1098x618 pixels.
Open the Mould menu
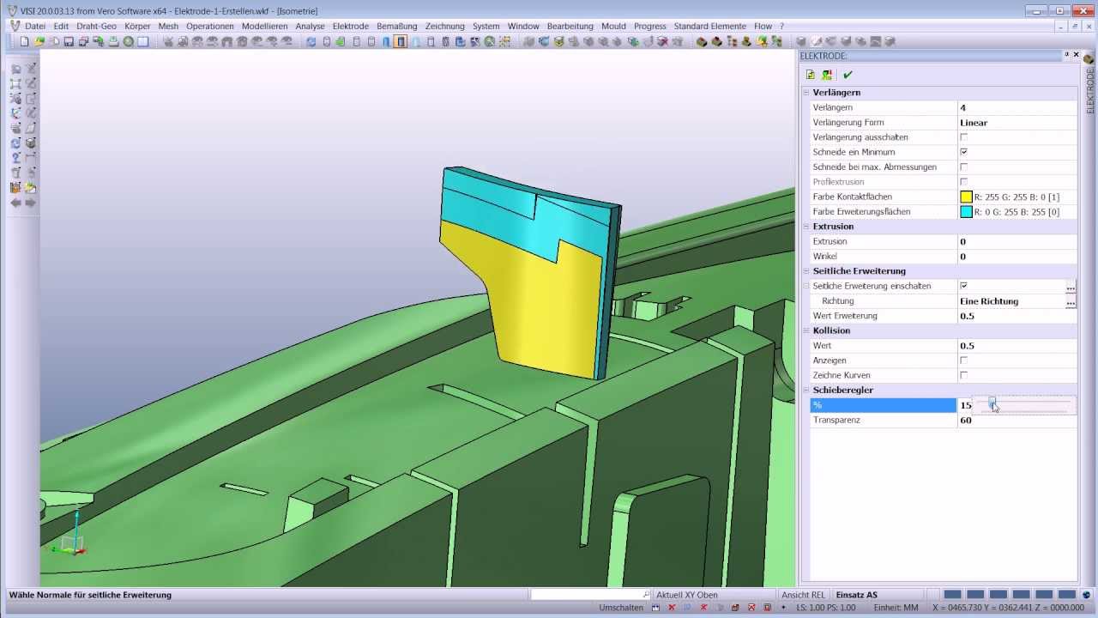tap(613, 26)
